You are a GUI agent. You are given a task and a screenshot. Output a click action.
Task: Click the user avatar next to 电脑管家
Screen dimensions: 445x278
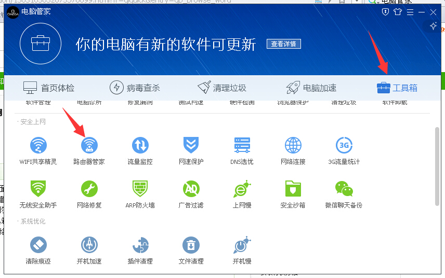13,12
